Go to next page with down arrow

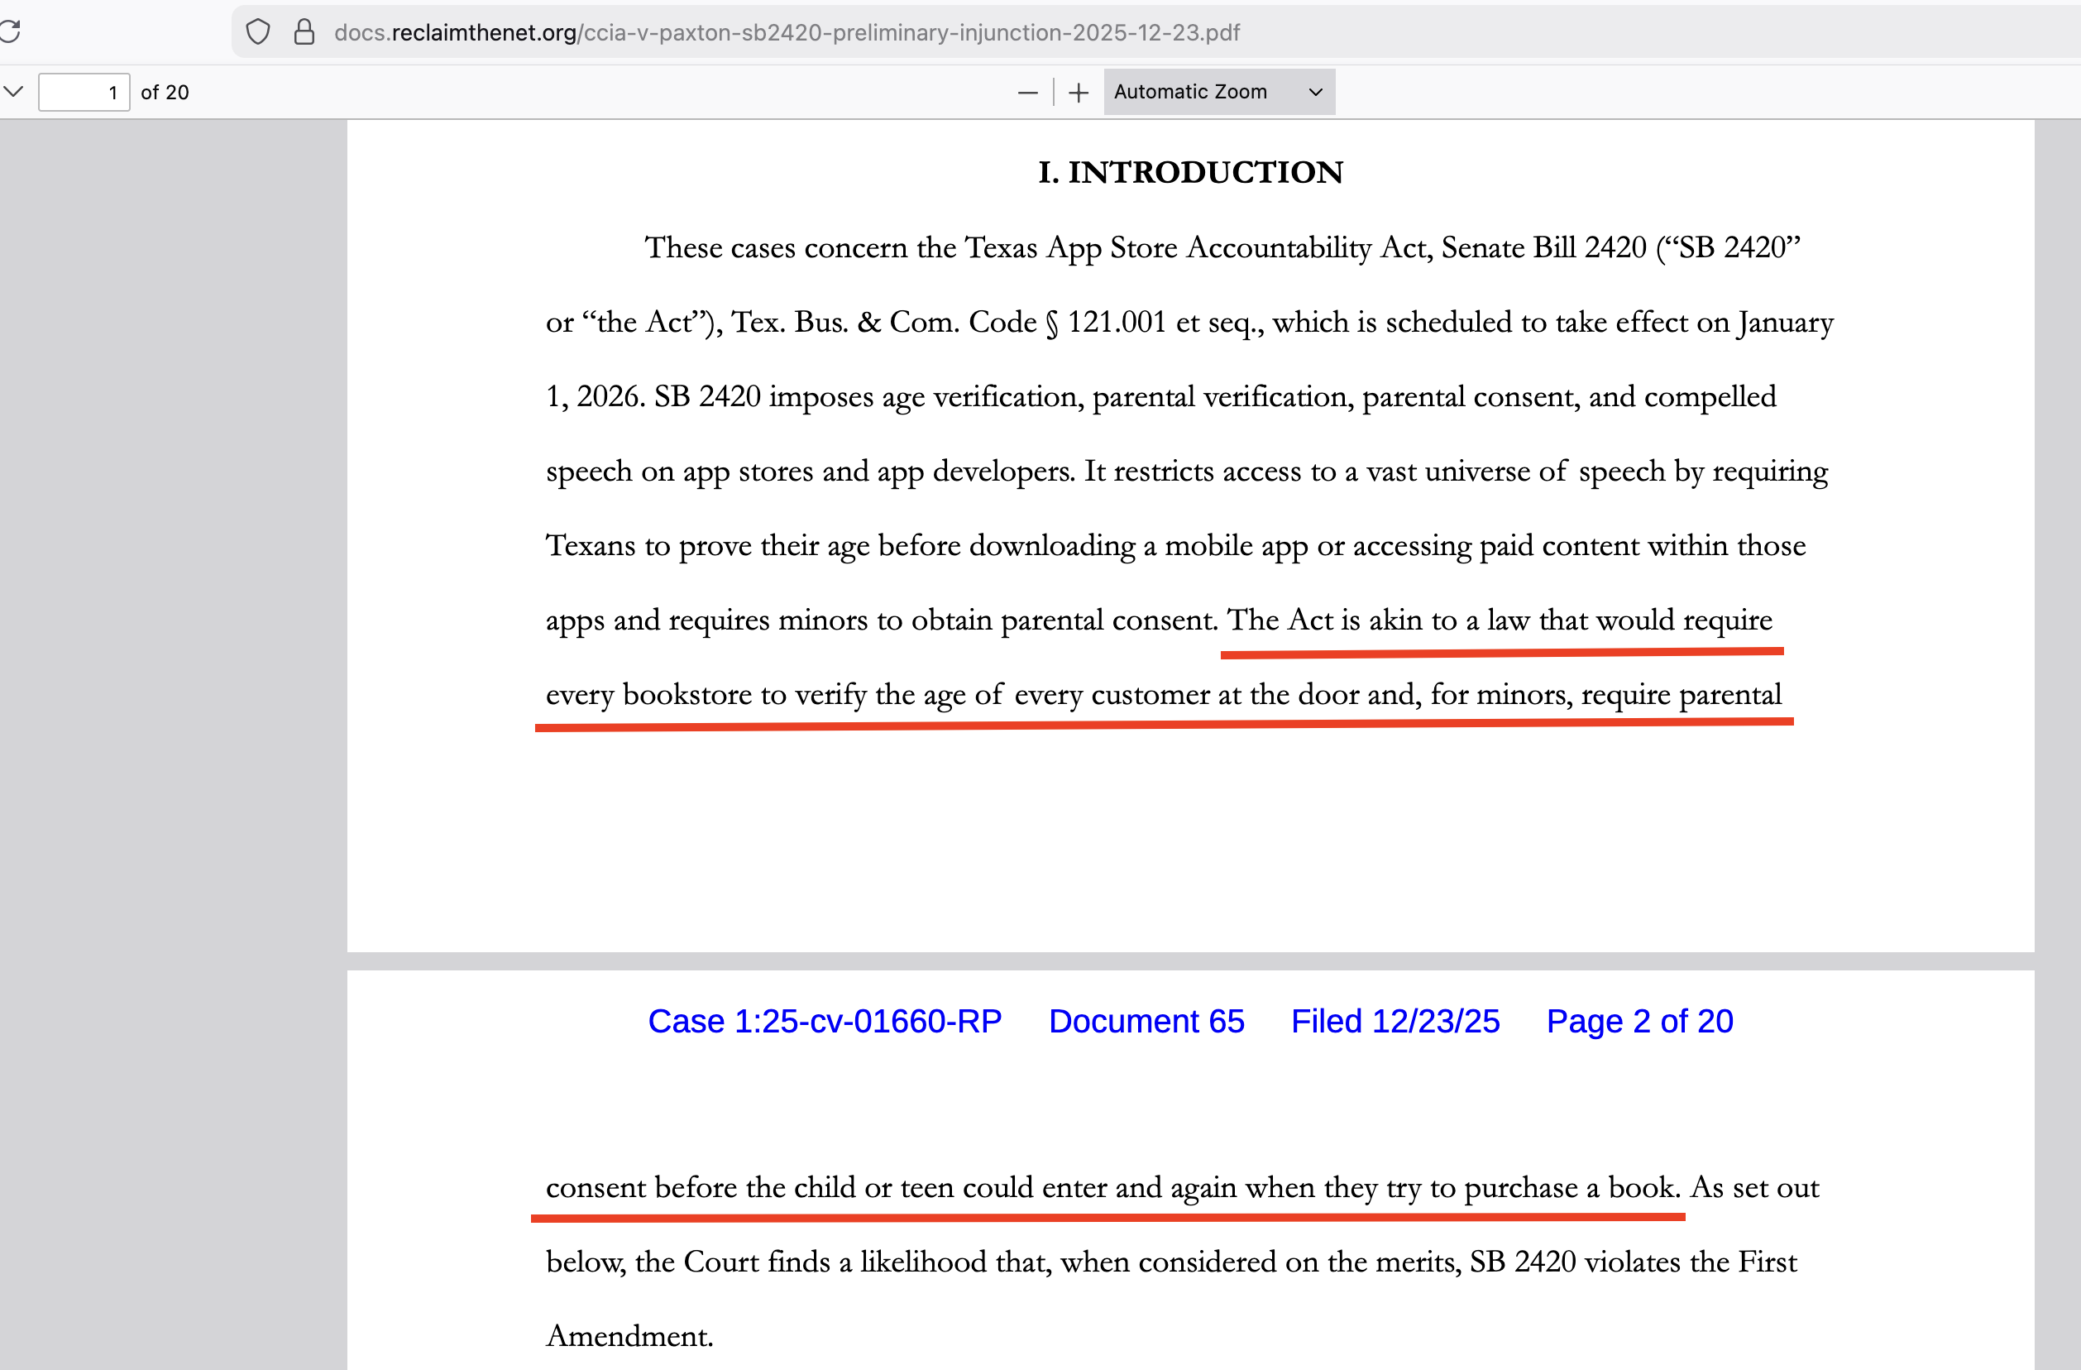[13, 91]
